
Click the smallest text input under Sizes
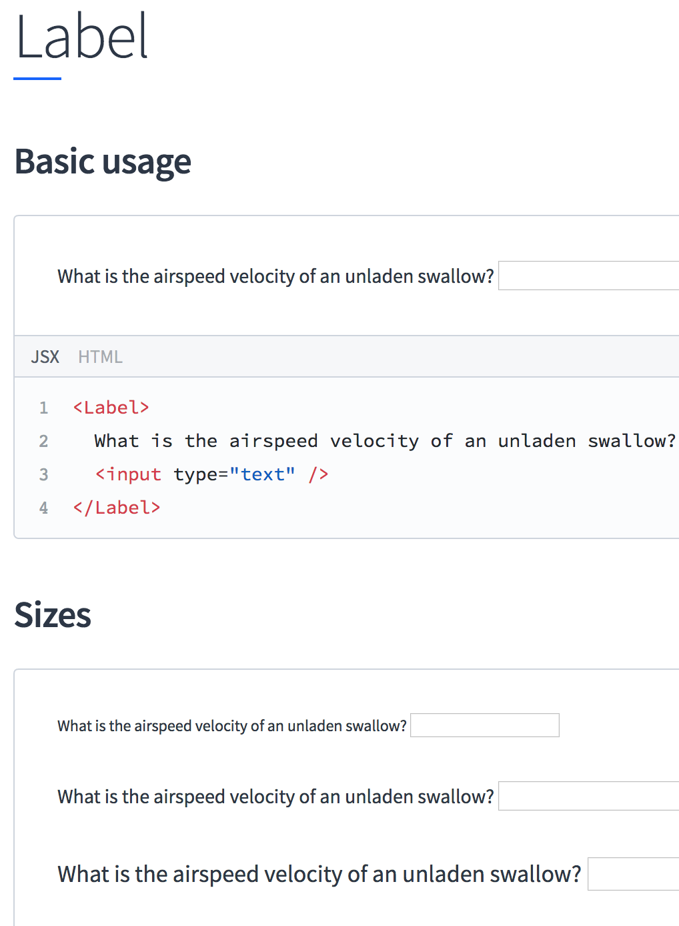(x=485, y=725)
